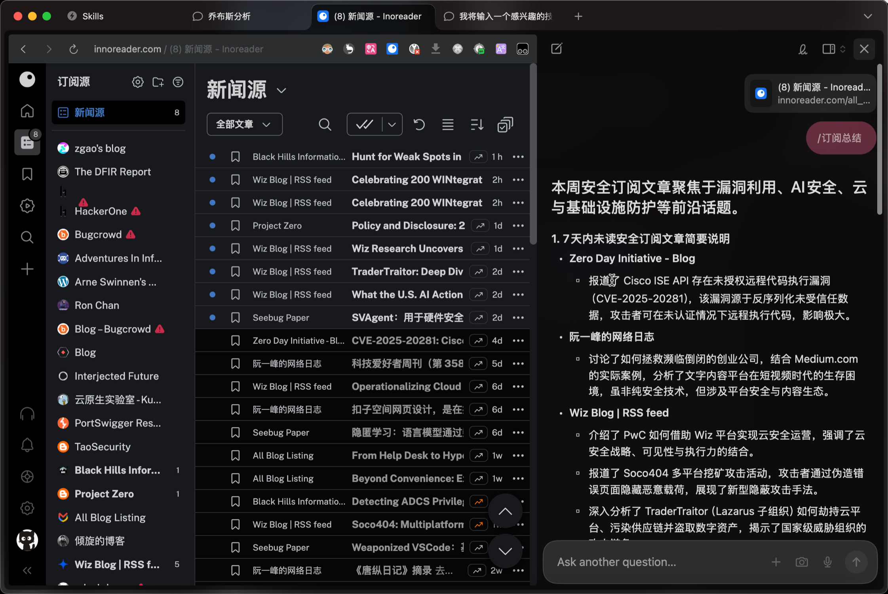Search articles with the magnifier toolbar icon
Viewport: 888px width, 594px height.
point(325,124)
